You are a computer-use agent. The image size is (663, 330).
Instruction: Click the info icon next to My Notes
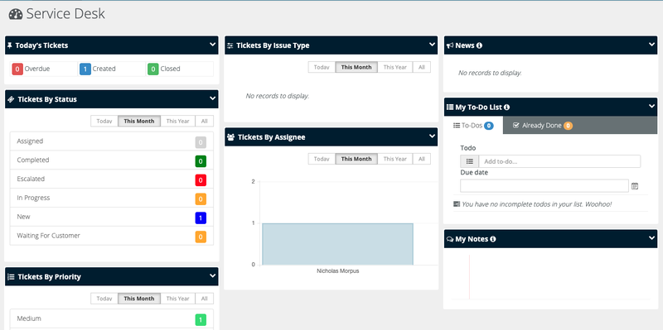click(492, 239)
